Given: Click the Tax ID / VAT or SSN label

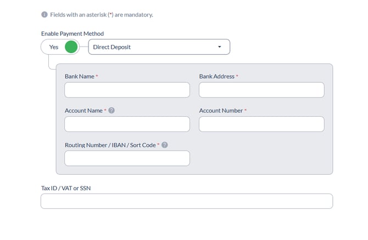Looking at the screenshot, I should pos(66,188).
